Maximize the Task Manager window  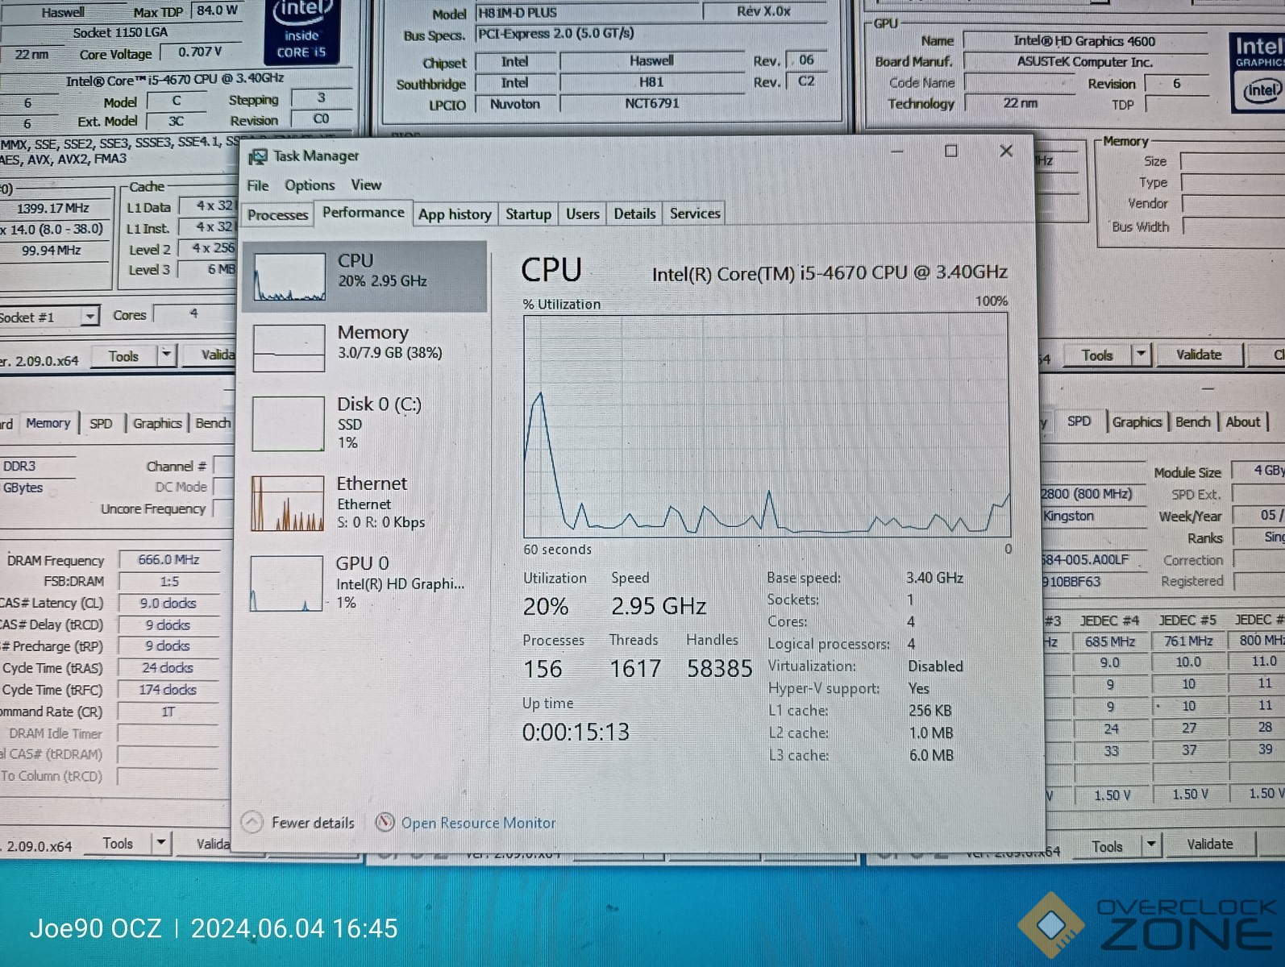click(x=951, y=151)
